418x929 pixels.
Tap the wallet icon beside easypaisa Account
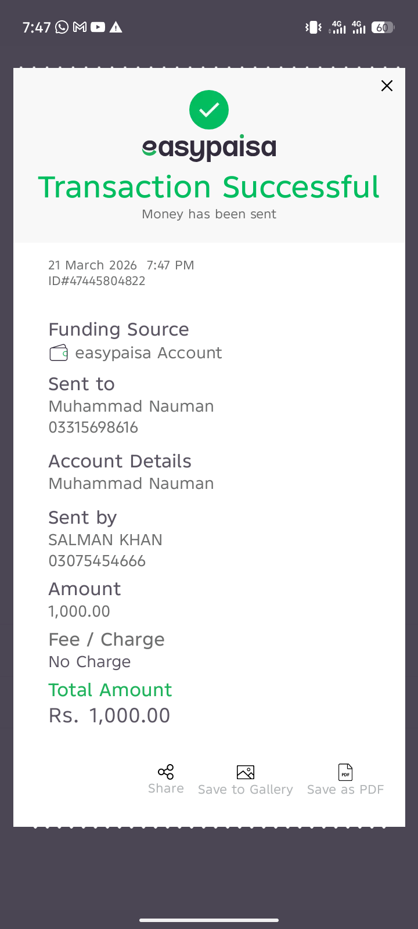(59, 353)
